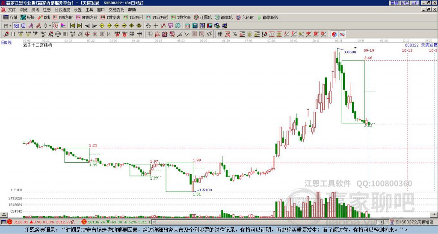Click the Shenzhen index 10136.74 status entry
This screenshot has width=438, height=234.
coord(116,222)
